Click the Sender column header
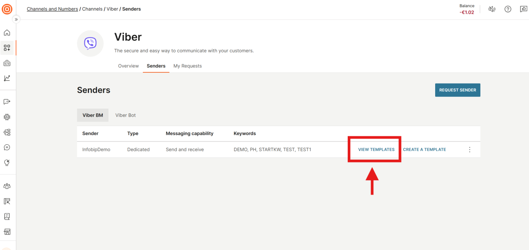This screenshot has width=529, height=250. point(90,133)
